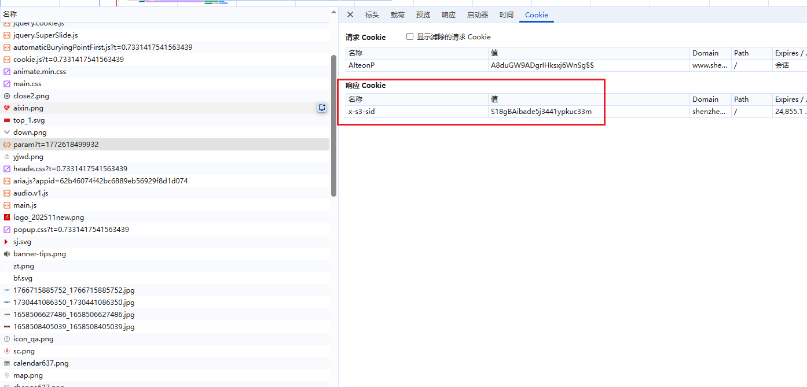Open the 启动器 tab
807x387 pixels.
(478, 15)
